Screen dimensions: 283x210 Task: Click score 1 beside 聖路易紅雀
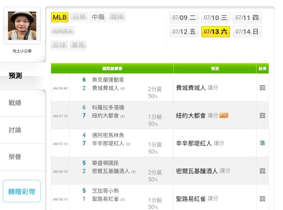[x=84, y=199]
